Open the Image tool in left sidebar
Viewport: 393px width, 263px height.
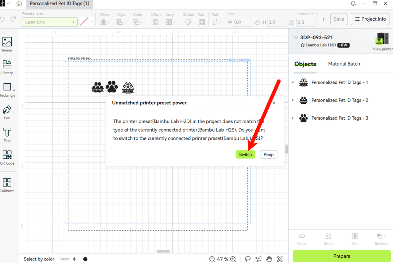(7, 45)
